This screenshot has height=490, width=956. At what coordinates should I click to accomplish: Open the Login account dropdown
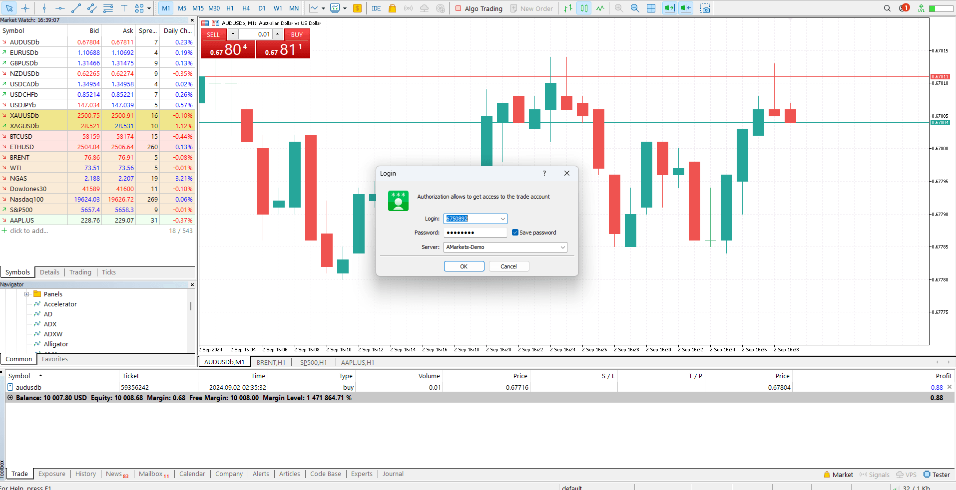tap(502, 219)
